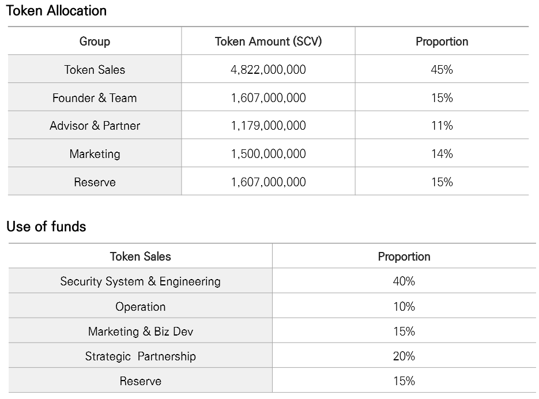This screenshot has height=399, width=539.
Task: Select the Operation row label
Action: (x=140, y=307)
